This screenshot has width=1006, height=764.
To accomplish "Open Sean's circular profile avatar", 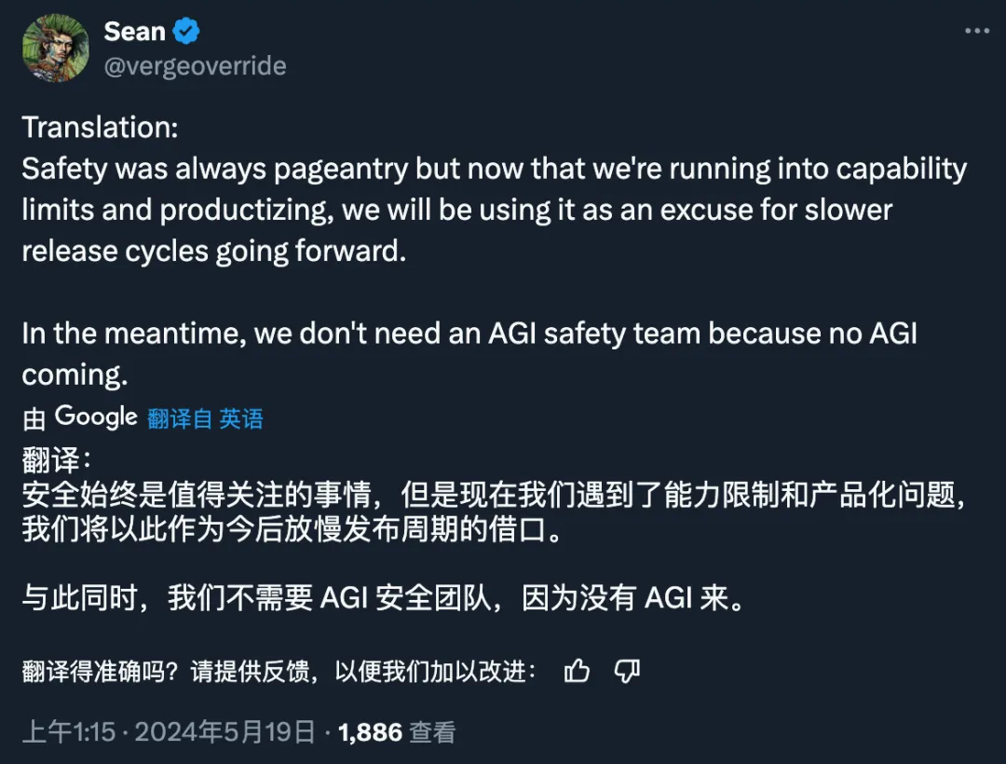I will pos(56,48).
